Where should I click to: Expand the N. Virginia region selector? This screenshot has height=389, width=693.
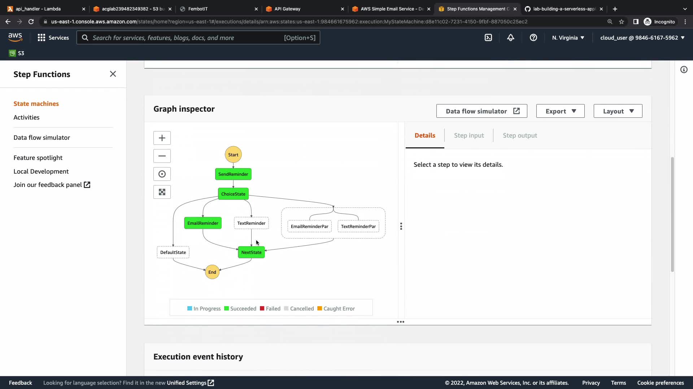[x=568, y=37]
